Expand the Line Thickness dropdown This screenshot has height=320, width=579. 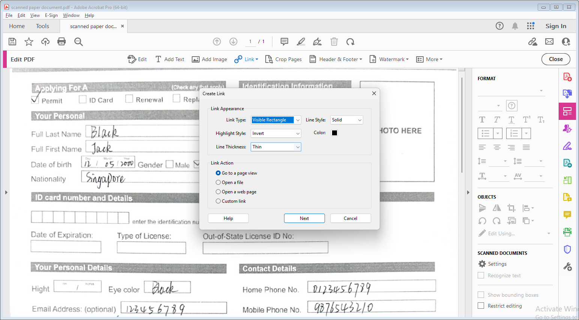point(276,147)
